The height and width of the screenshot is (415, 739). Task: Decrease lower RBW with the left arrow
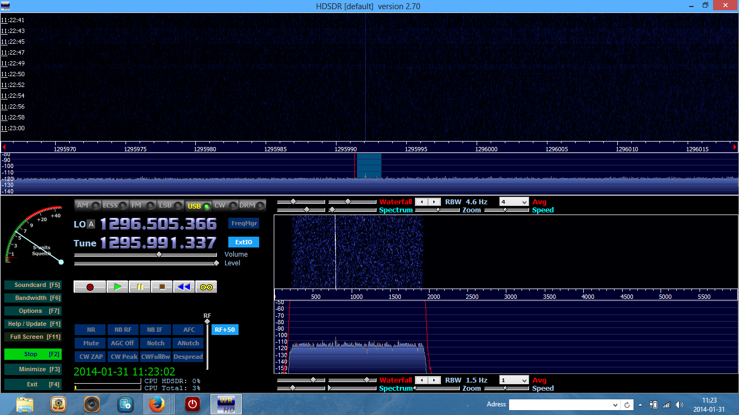(x=421, y=380)
